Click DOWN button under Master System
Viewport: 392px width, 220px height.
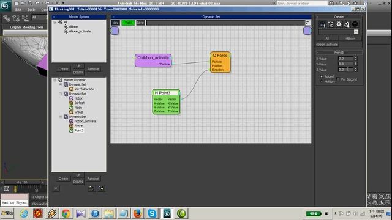click(78, 72)
